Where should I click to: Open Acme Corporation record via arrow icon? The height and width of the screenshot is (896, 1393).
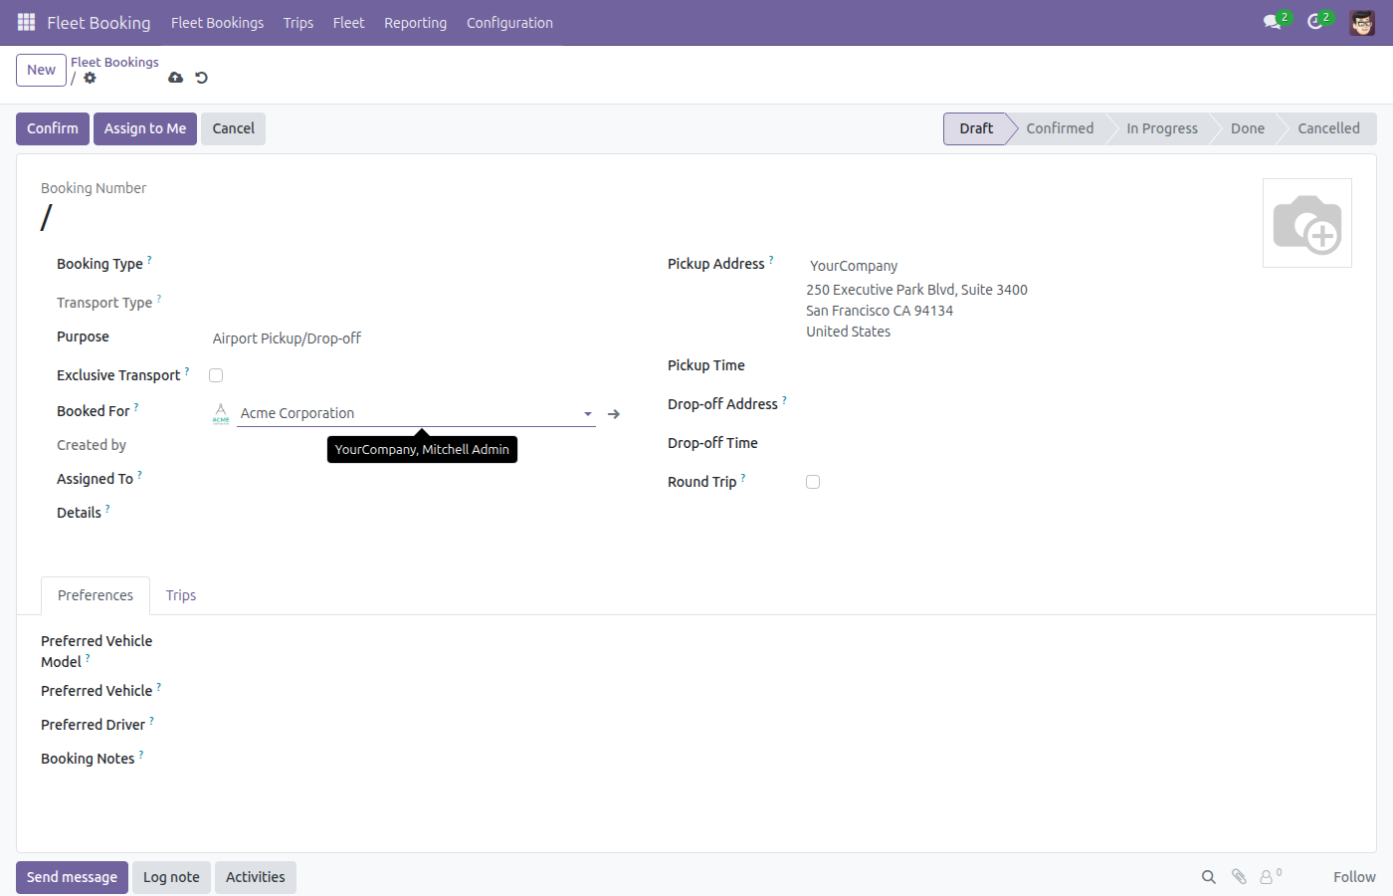614,414
